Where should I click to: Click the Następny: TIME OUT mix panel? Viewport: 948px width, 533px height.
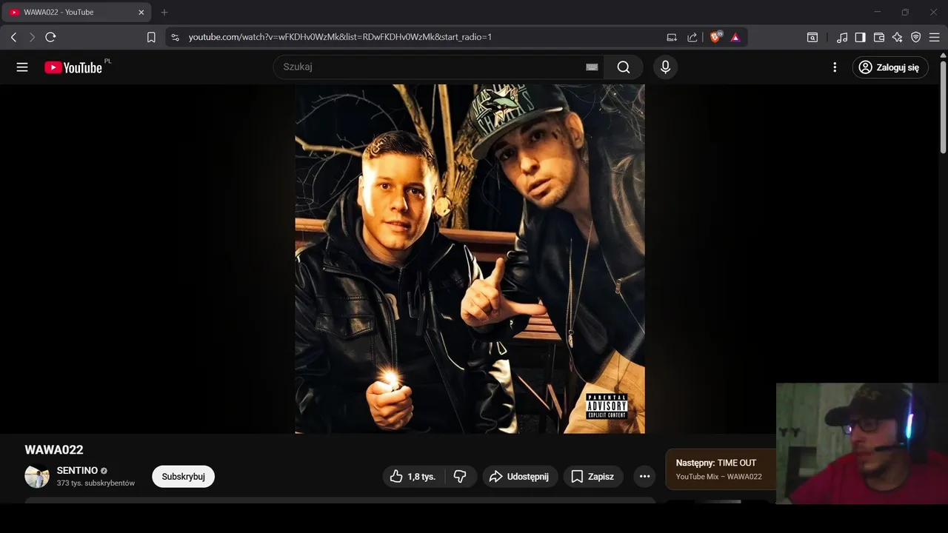tap(721, 469)
